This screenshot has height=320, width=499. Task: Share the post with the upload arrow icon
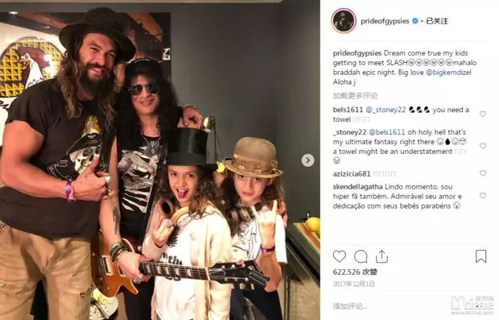381,256
